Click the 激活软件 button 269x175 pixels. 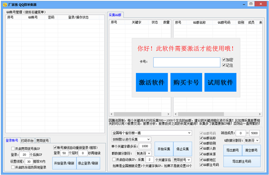(x=152, y=82)
